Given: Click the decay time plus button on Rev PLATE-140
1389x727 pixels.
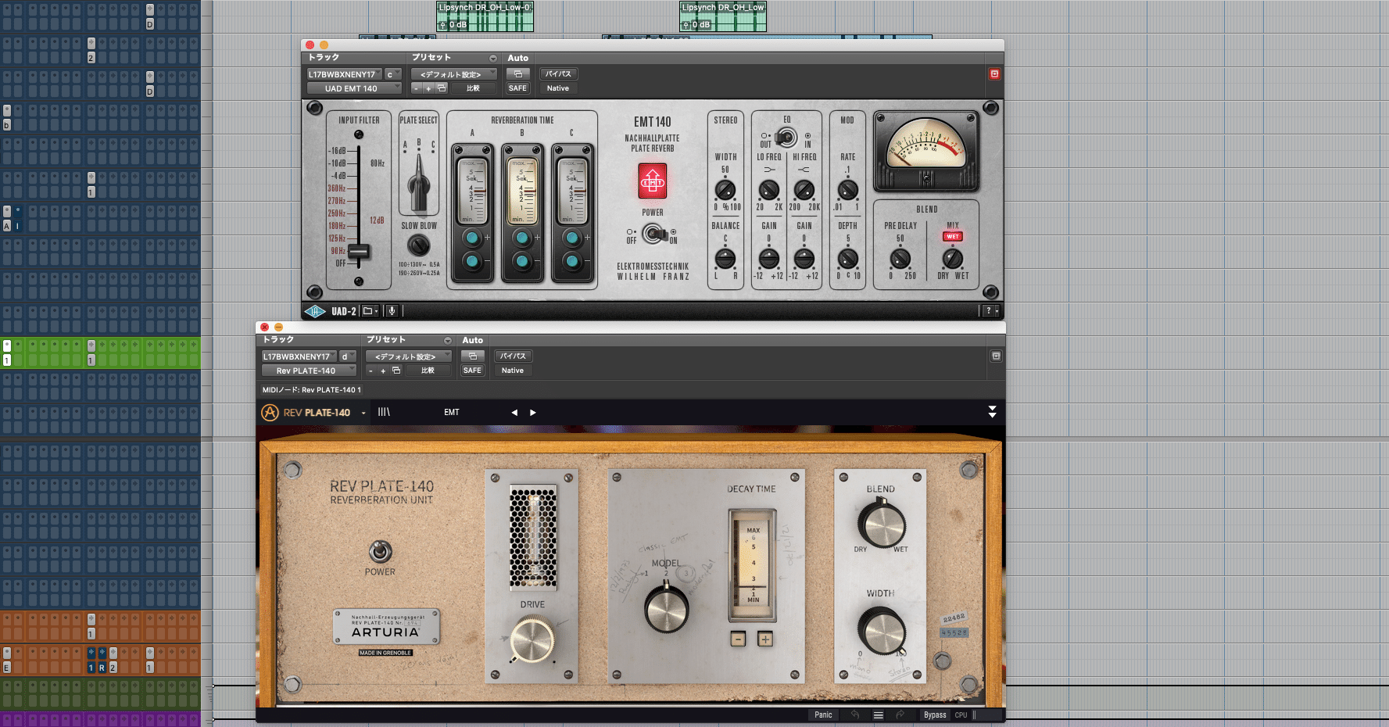Looking at the screenshot, I should tap(765, 639).
